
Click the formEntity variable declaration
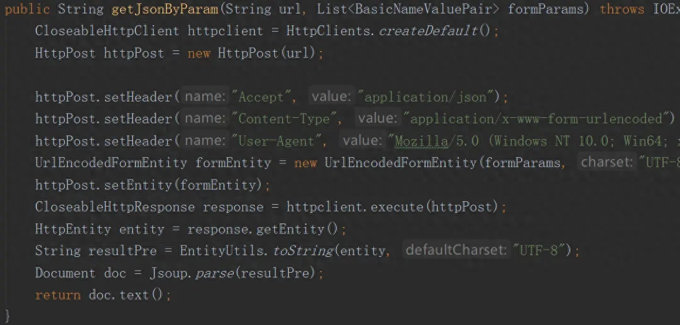(233, 163)
